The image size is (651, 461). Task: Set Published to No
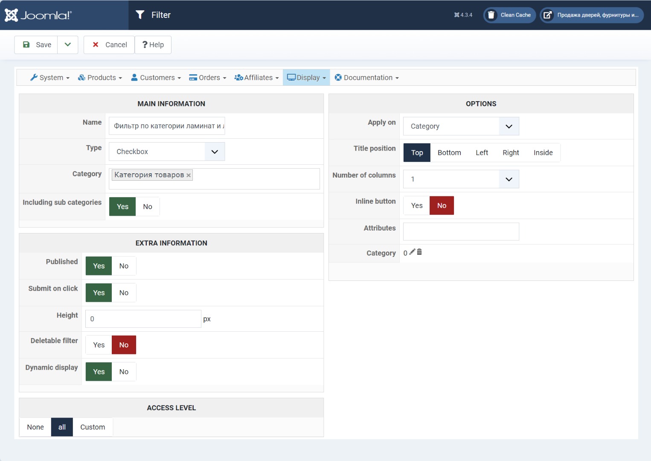tap(124, 266)
